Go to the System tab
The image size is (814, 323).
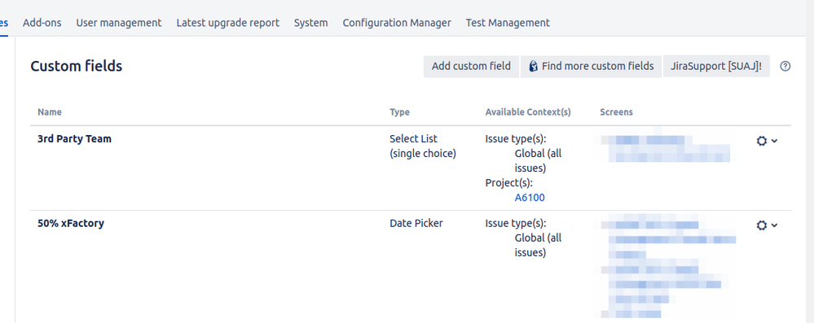tap(311, 23)
